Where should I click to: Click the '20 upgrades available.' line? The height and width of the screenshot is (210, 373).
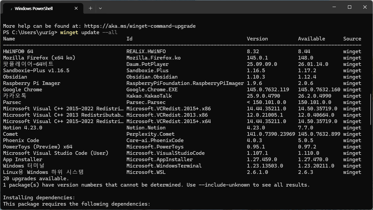(x=36, y=179)
